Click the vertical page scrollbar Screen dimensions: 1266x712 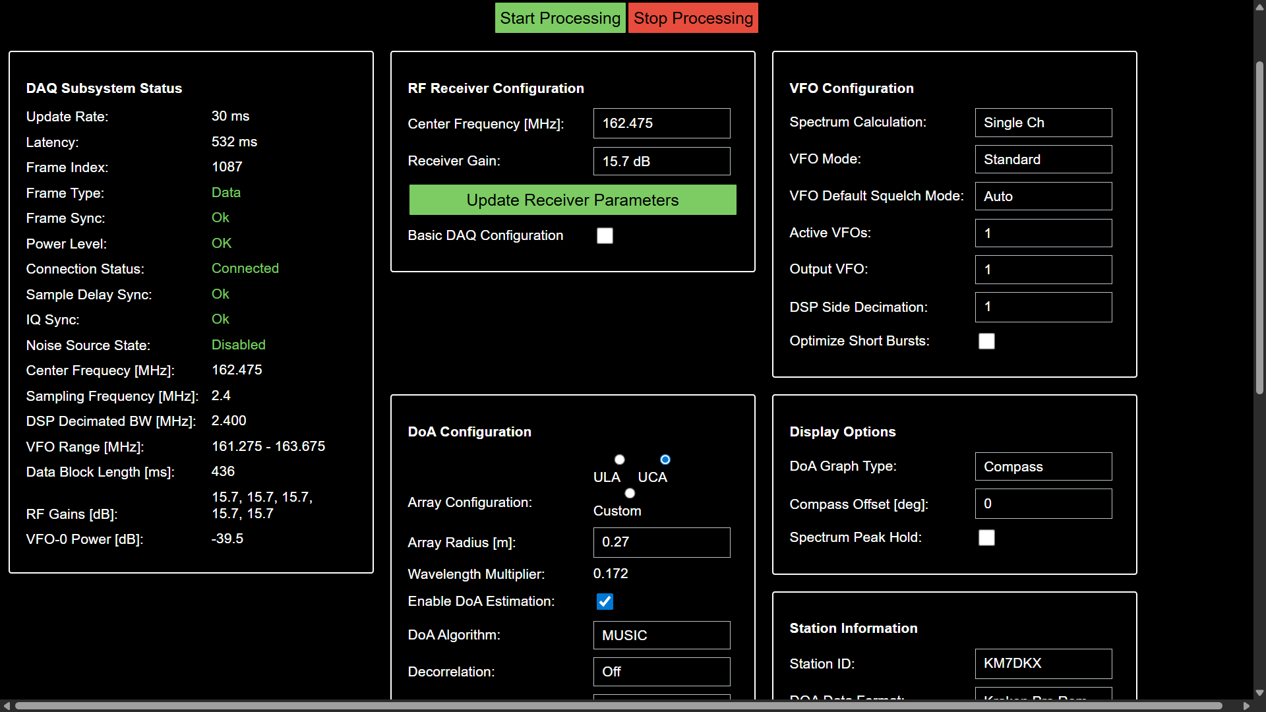[1259, 227]
